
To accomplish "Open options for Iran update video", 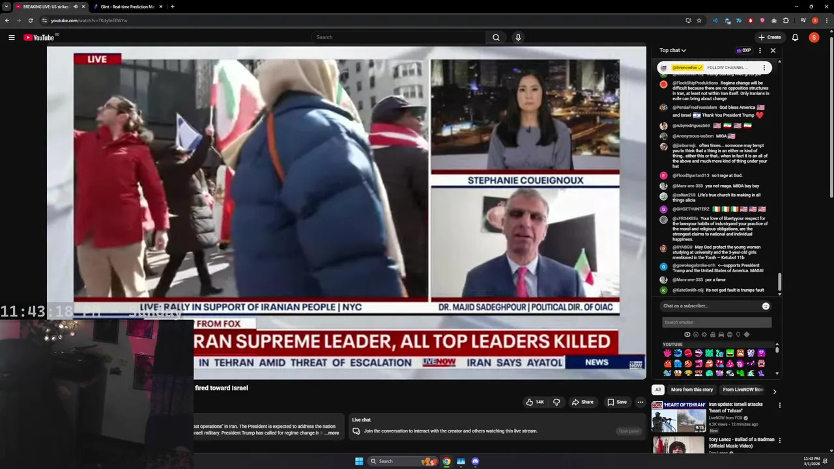I will (779, 405).
